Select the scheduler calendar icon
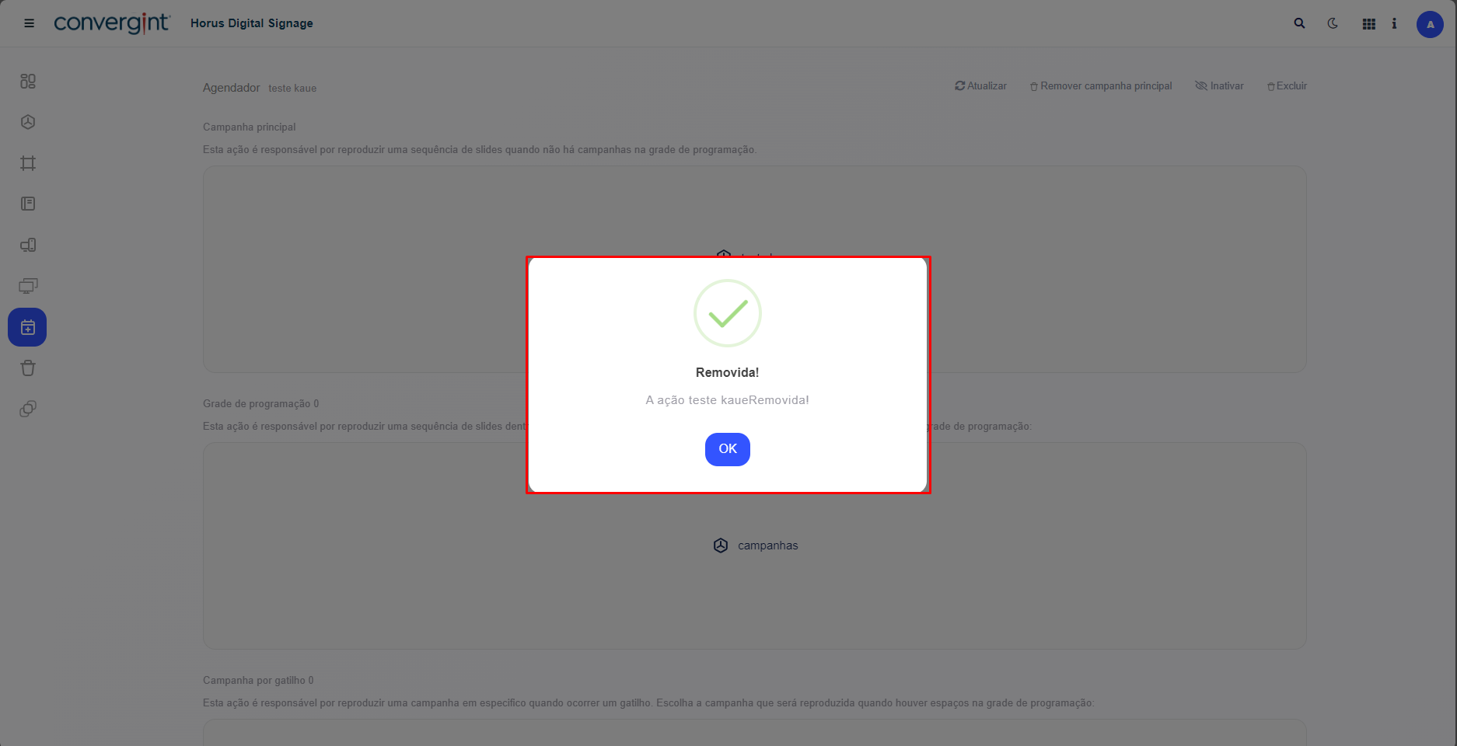 28,327
